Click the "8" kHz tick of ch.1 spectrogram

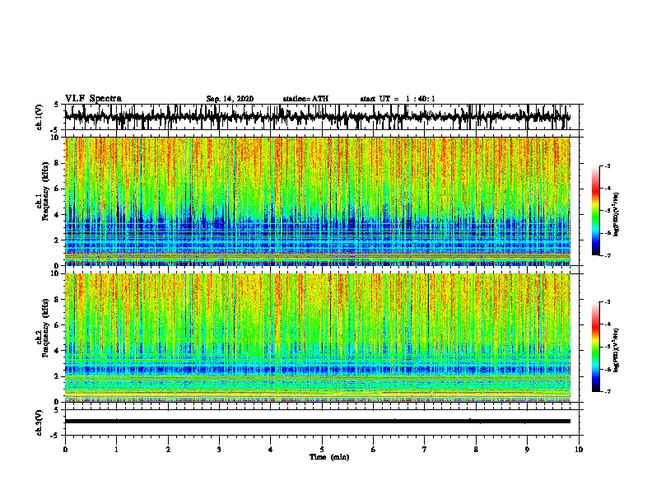click(57, 163)
